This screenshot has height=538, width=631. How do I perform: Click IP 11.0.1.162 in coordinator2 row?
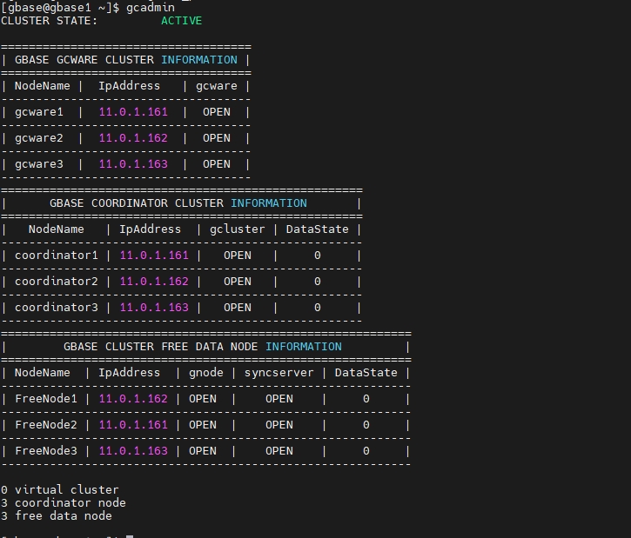tap(154, 282)
